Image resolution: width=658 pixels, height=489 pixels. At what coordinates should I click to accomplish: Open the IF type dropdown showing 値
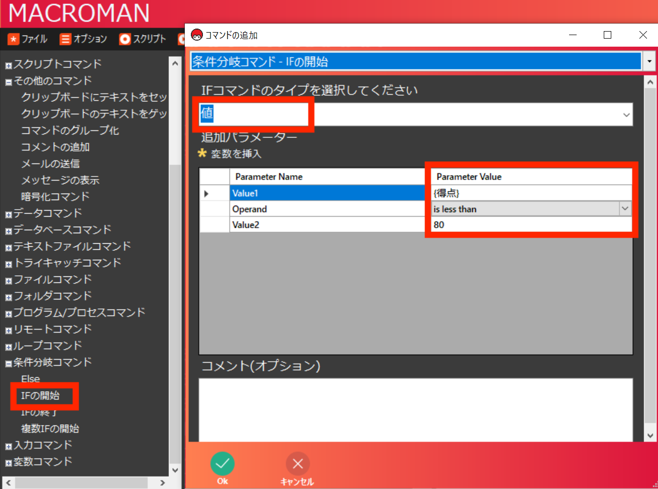[626, 115]
